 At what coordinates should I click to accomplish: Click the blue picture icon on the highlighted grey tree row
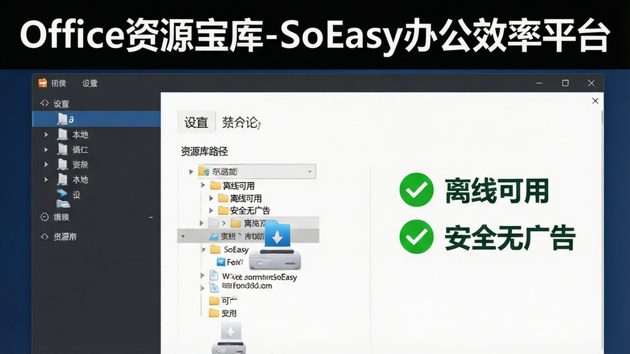click(x=214, y=237)
